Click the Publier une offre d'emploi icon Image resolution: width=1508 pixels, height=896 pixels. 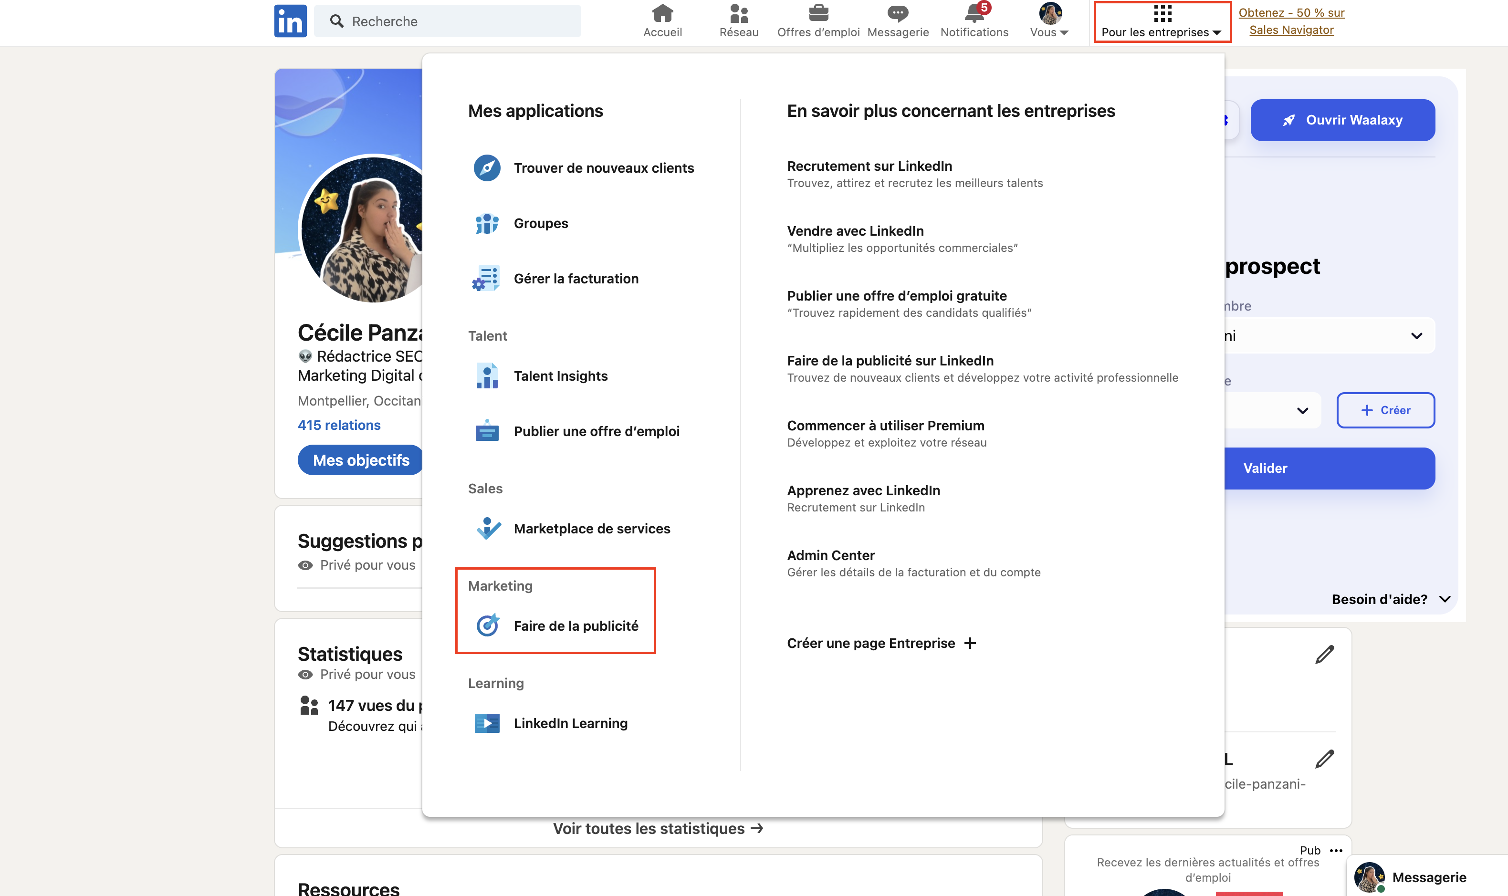487,431
